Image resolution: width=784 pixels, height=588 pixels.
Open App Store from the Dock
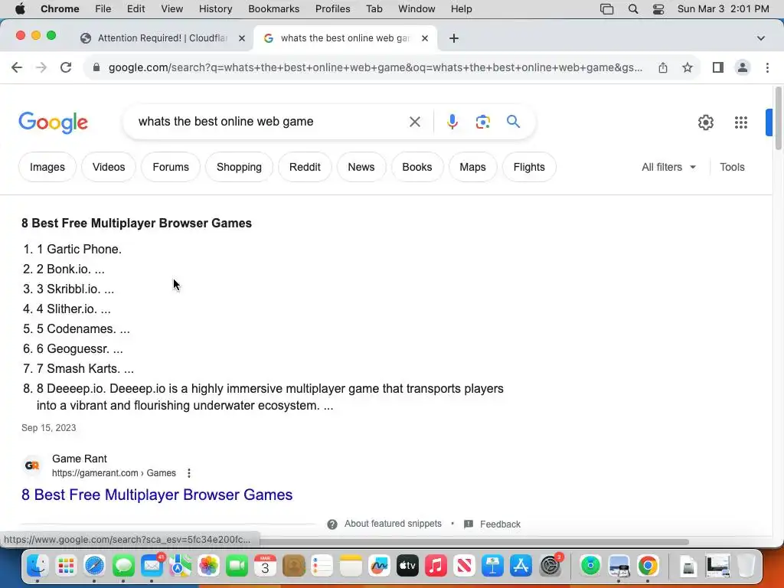click(x=521, y=566)
